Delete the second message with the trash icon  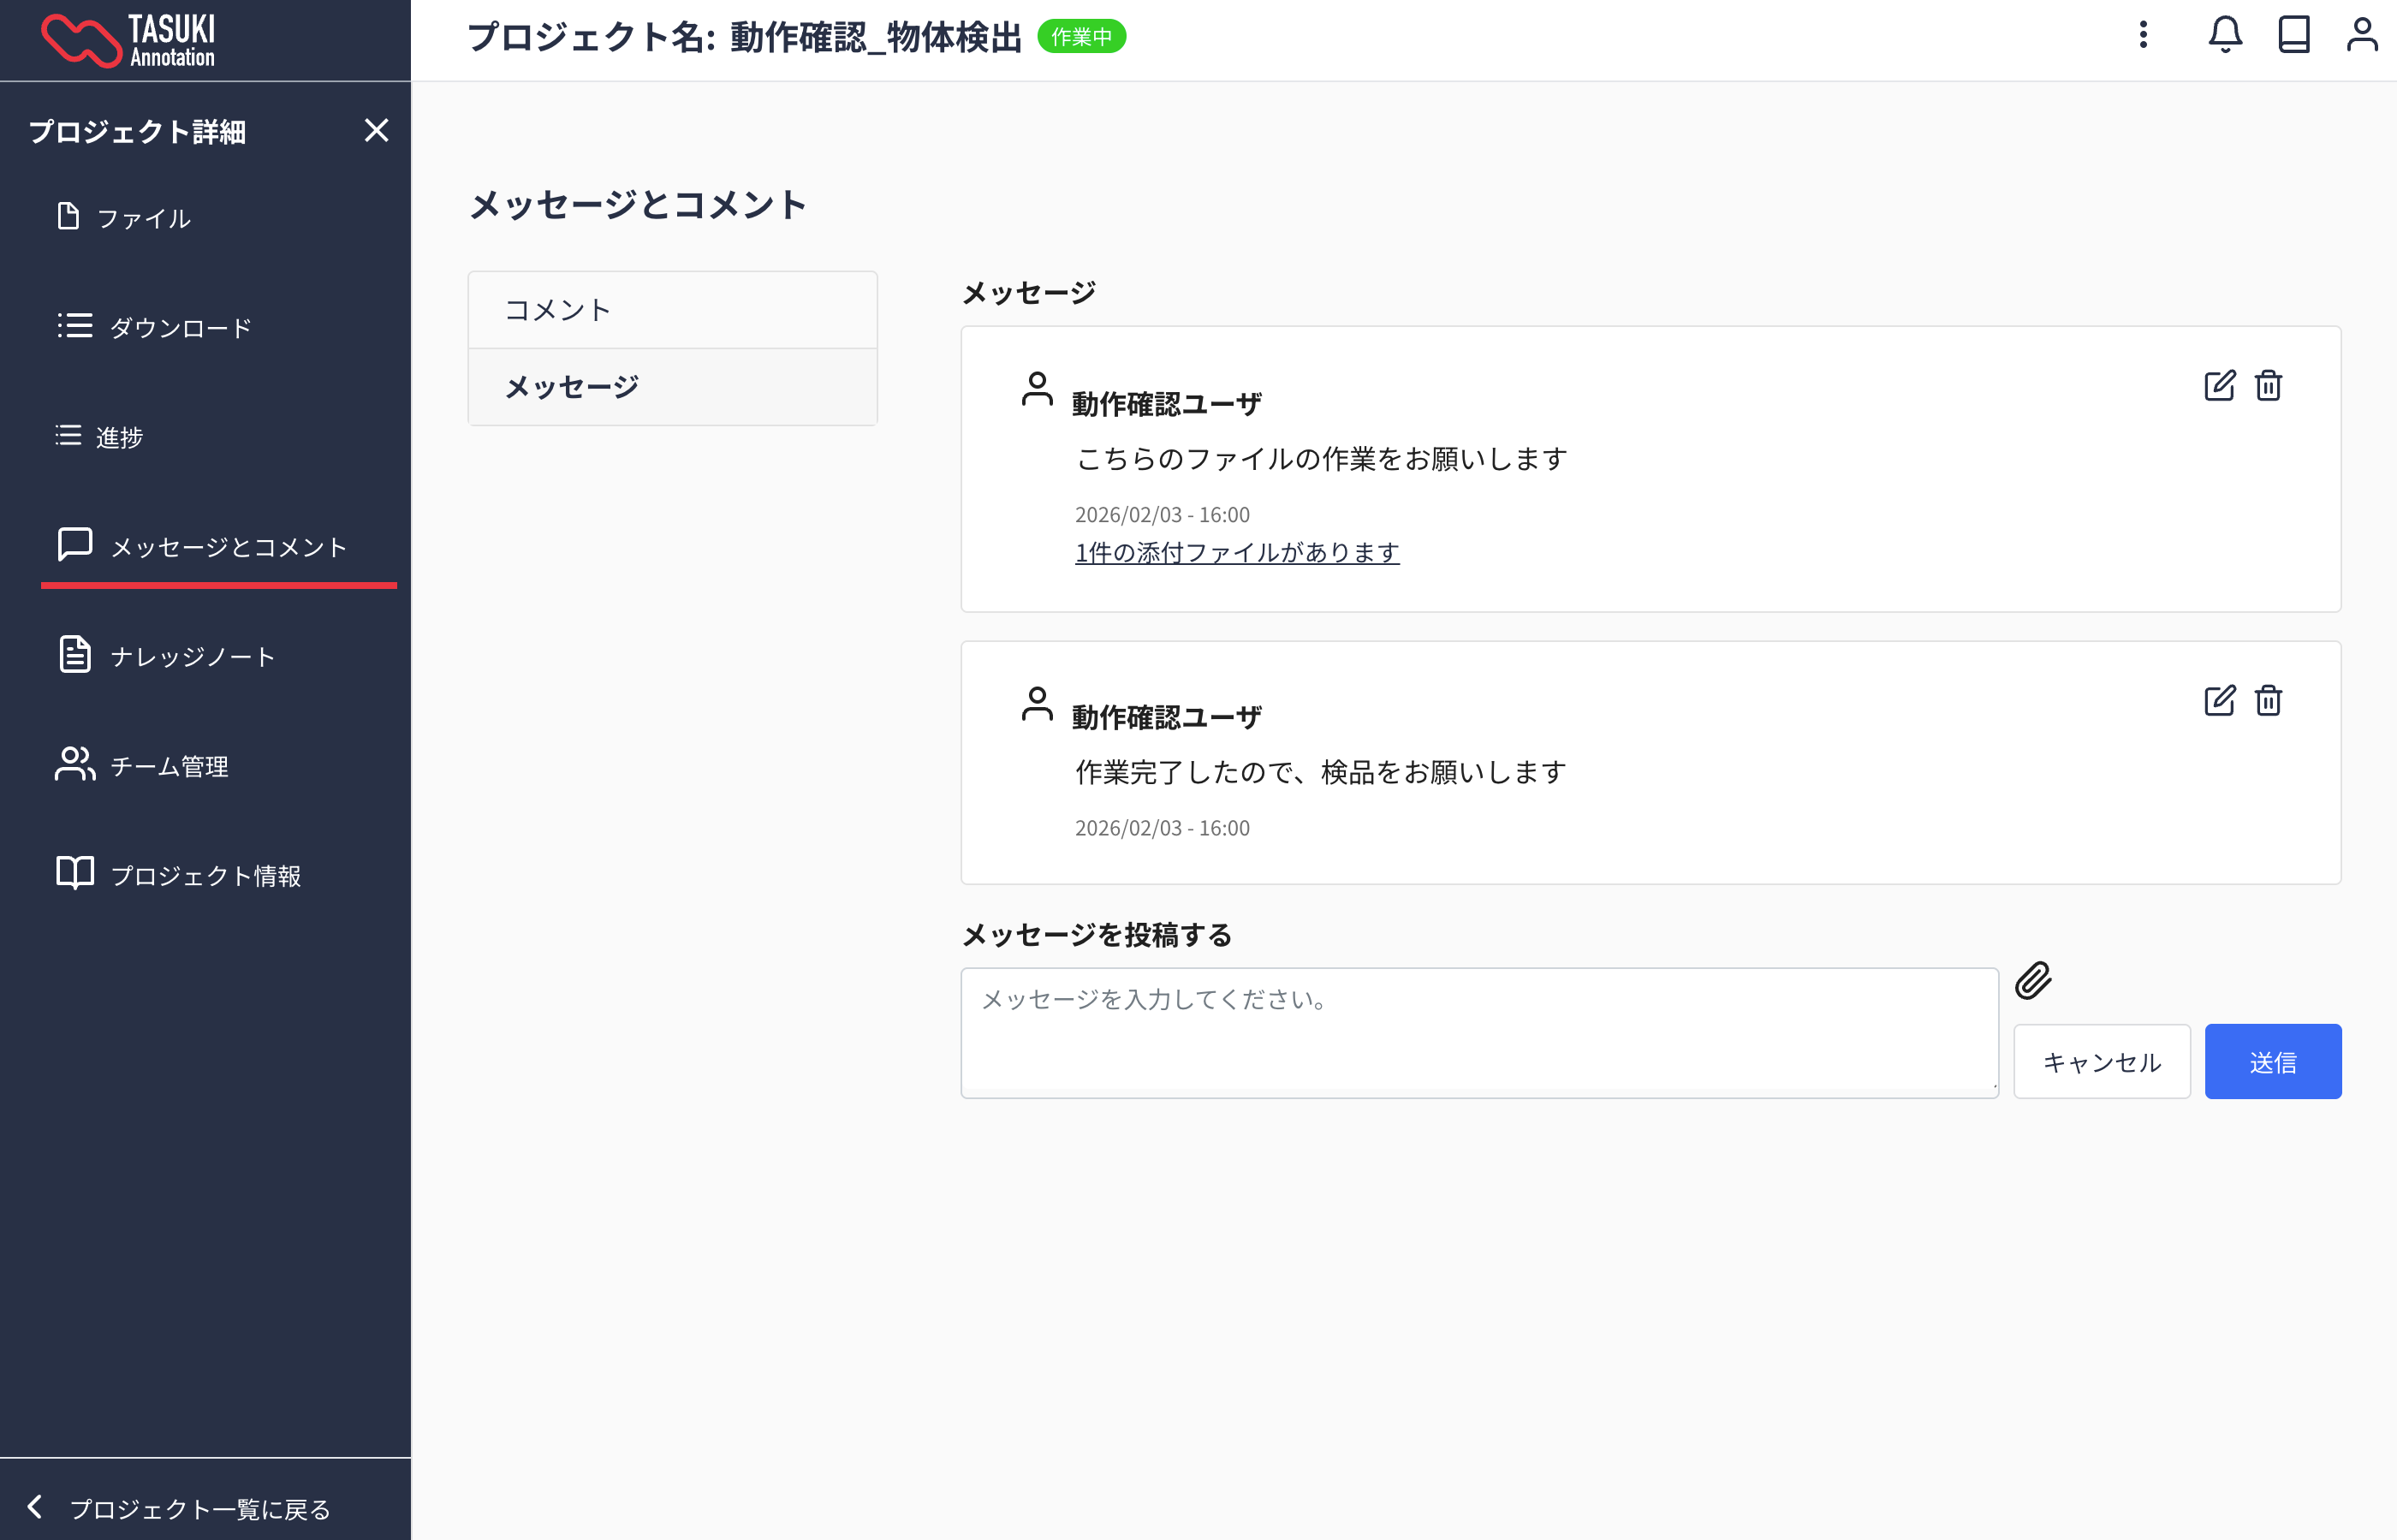(2267, 700)
